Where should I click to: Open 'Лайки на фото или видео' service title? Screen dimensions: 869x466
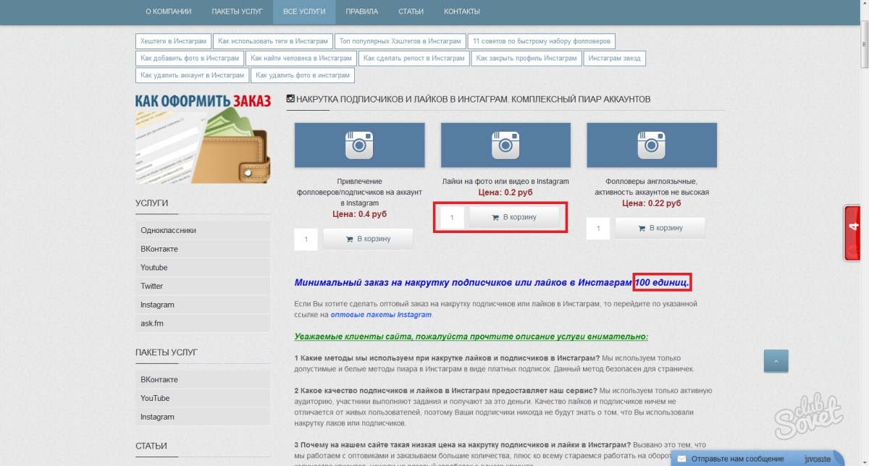click(505, 182)
